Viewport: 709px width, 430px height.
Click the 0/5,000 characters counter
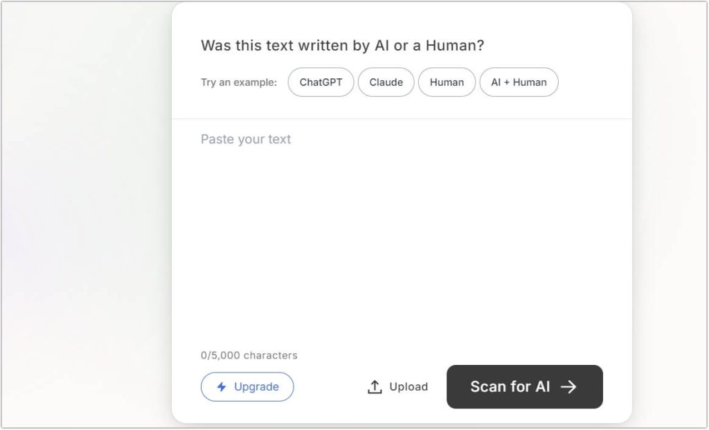(249, 355)
